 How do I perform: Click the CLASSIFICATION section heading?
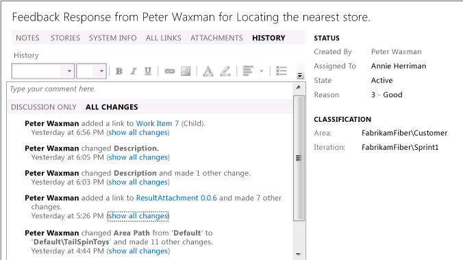click(x=342, y=119)
